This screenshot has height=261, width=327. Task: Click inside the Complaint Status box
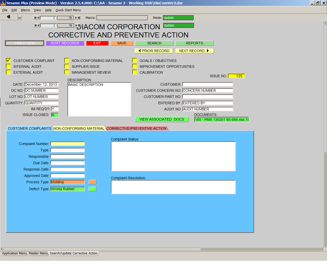tap(173, 156)
